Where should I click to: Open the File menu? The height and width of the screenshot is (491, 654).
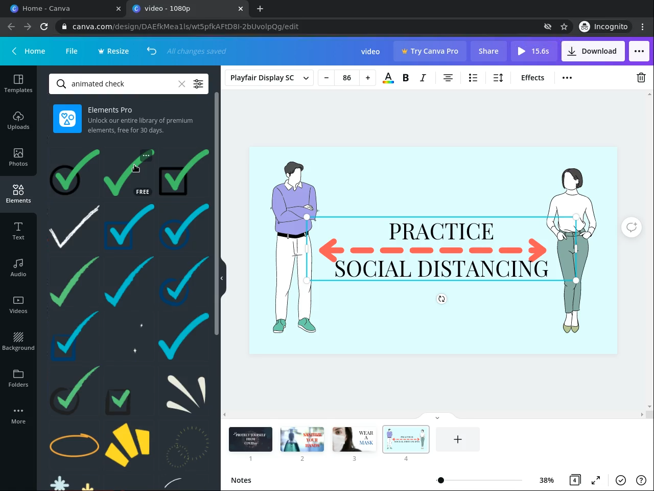click(72, 51)
